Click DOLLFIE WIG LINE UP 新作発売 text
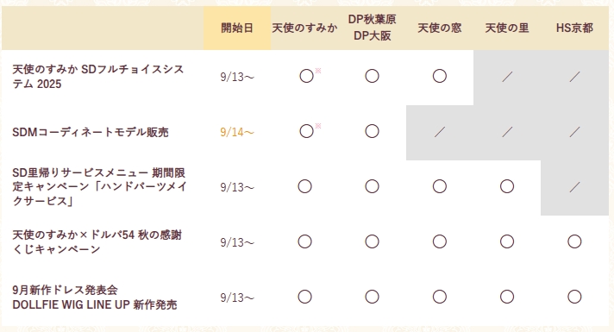 click(x=94, y=304)
